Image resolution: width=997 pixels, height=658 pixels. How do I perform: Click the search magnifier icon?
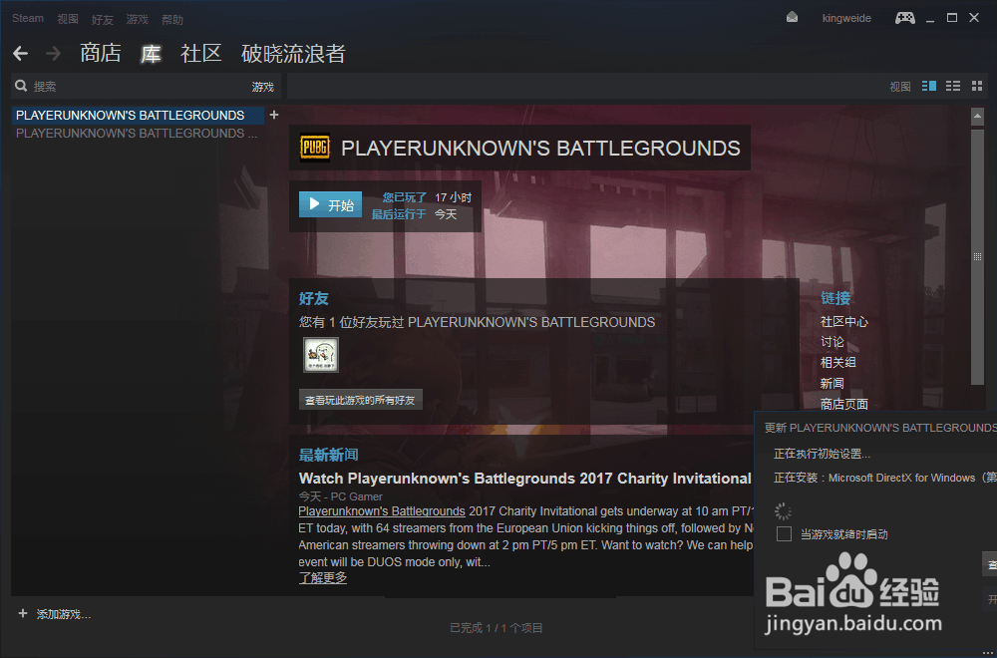coord(21,86)
